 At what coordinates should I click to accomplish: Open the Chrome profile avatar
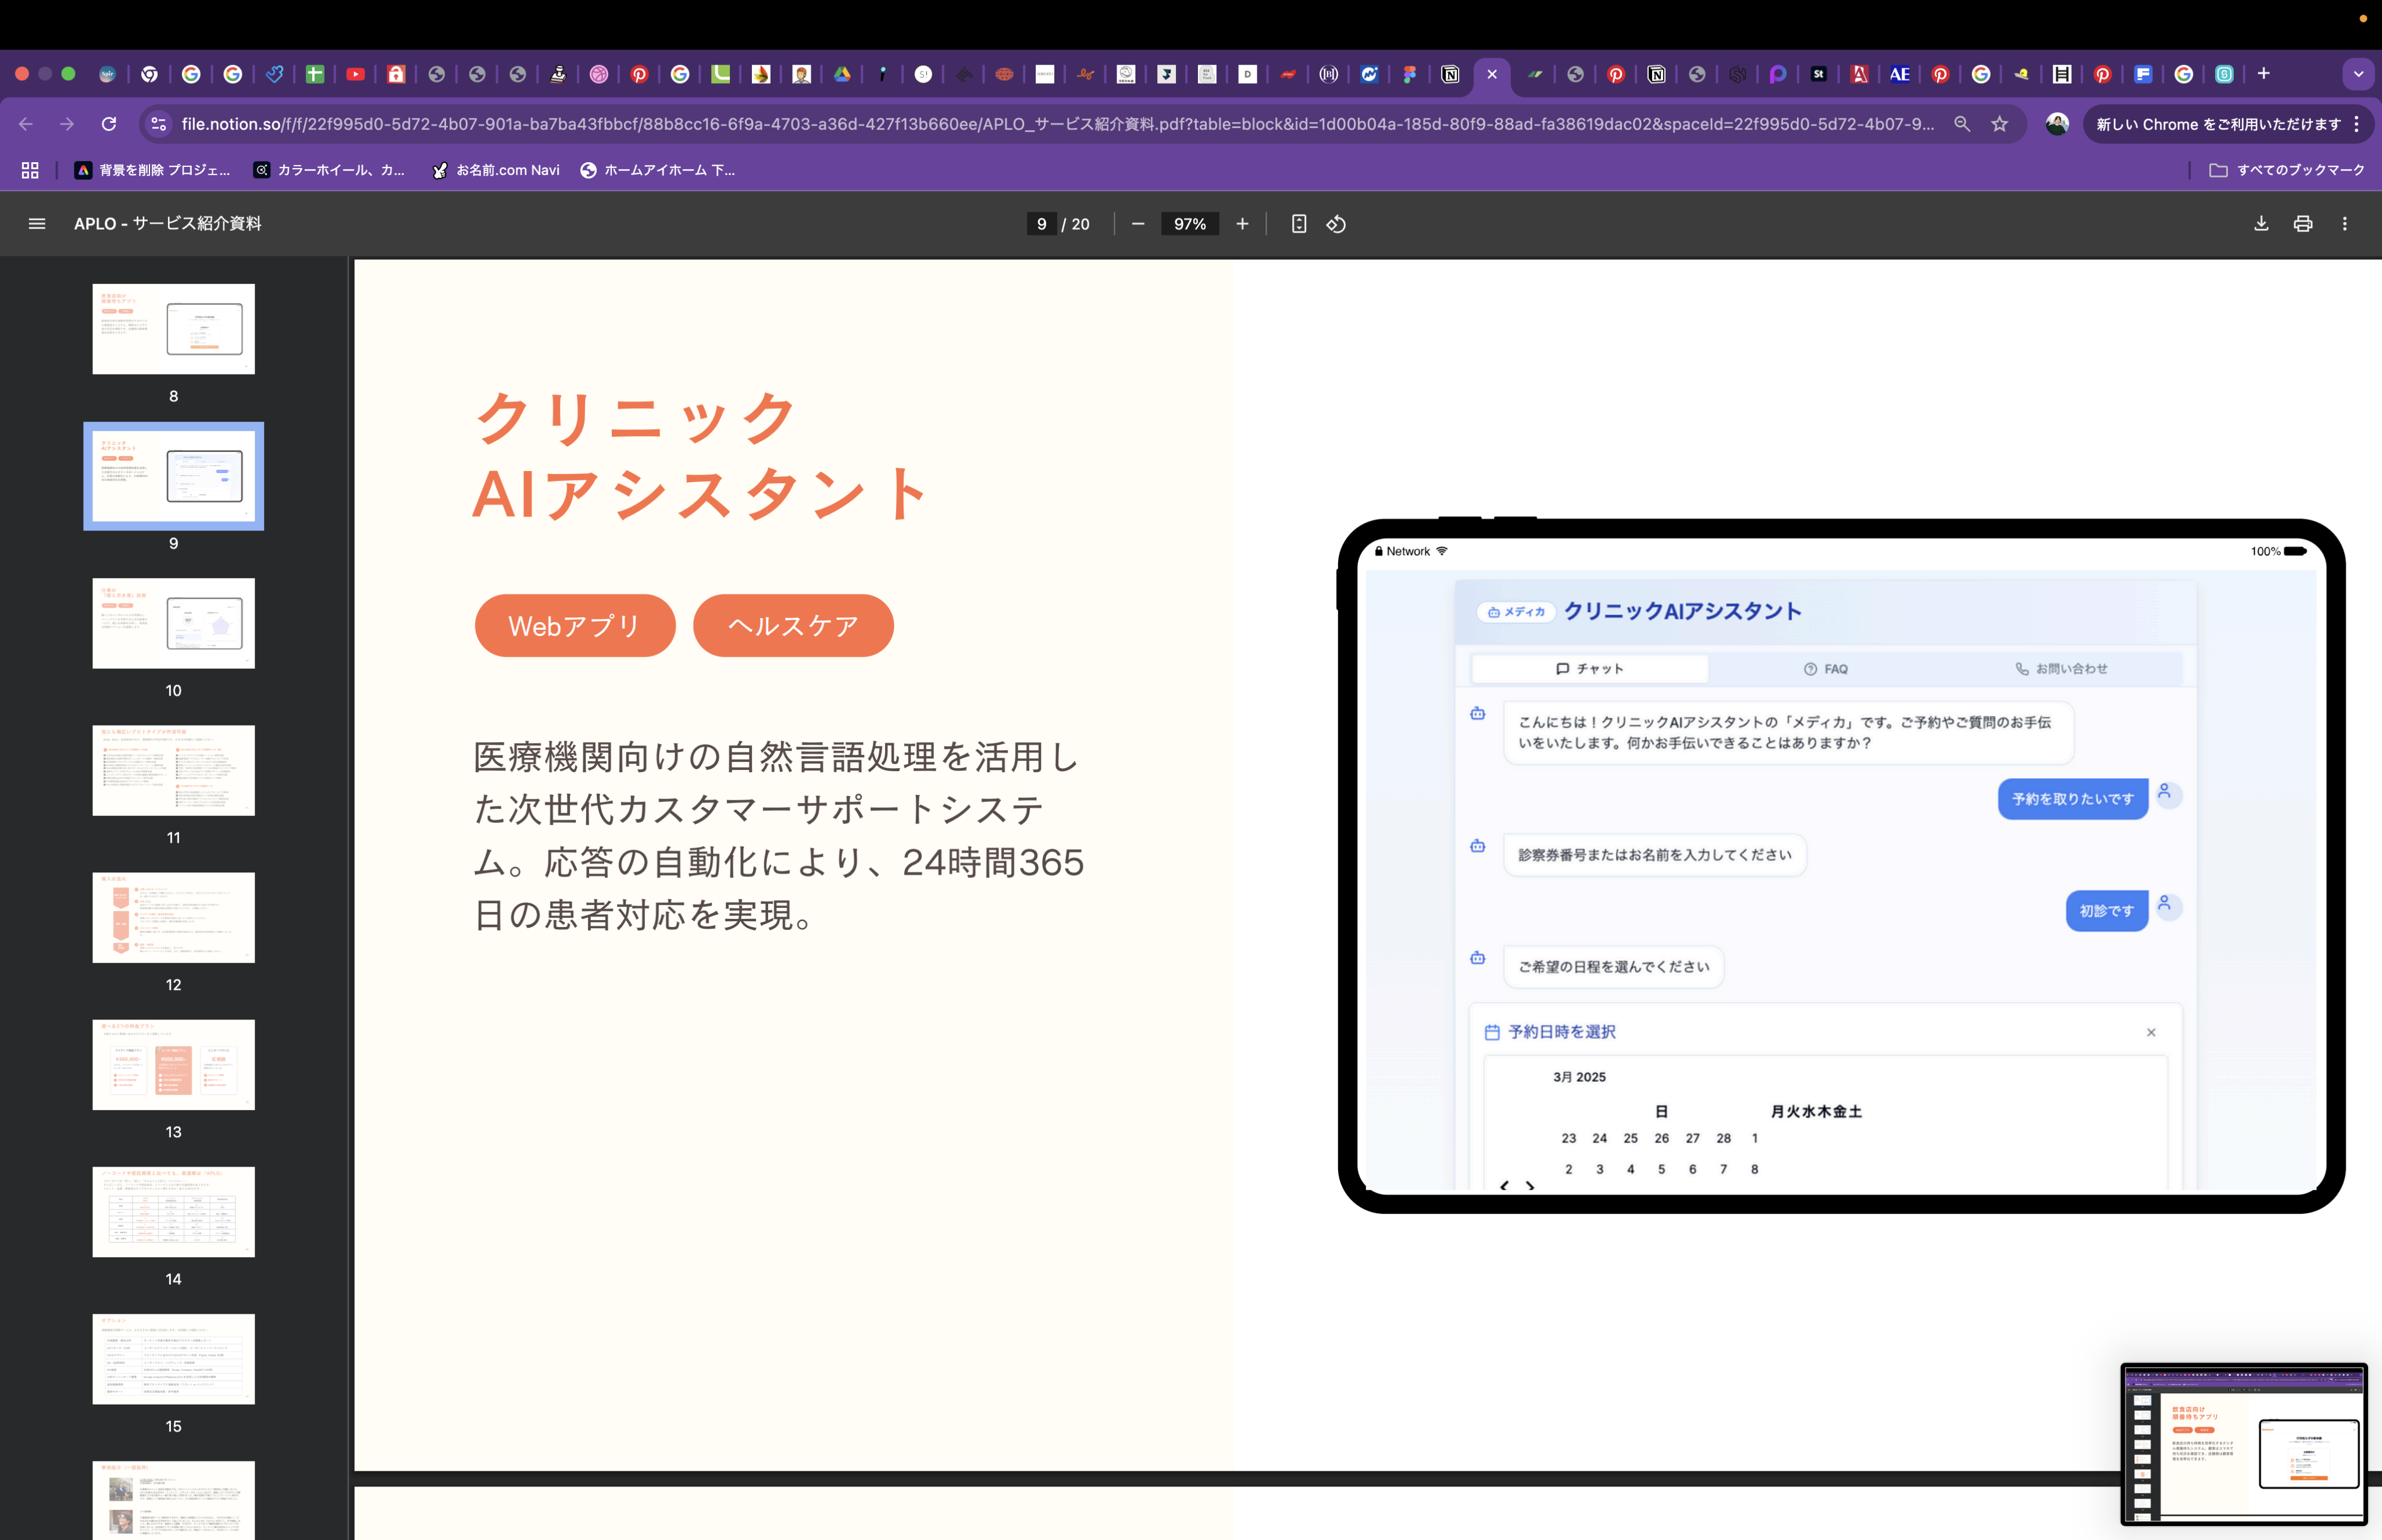(x=2057, y=124)
